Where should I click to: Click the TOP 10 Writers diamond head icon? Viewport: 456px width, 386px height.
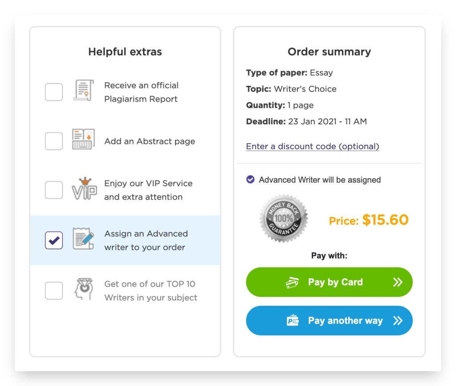[84, 289]
